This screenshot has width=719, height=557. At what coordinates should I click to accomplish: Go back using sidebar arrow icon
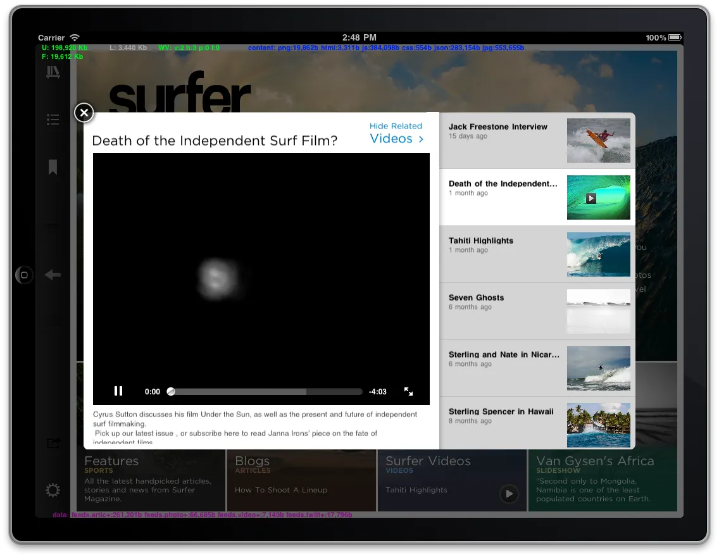pos(53,275)
